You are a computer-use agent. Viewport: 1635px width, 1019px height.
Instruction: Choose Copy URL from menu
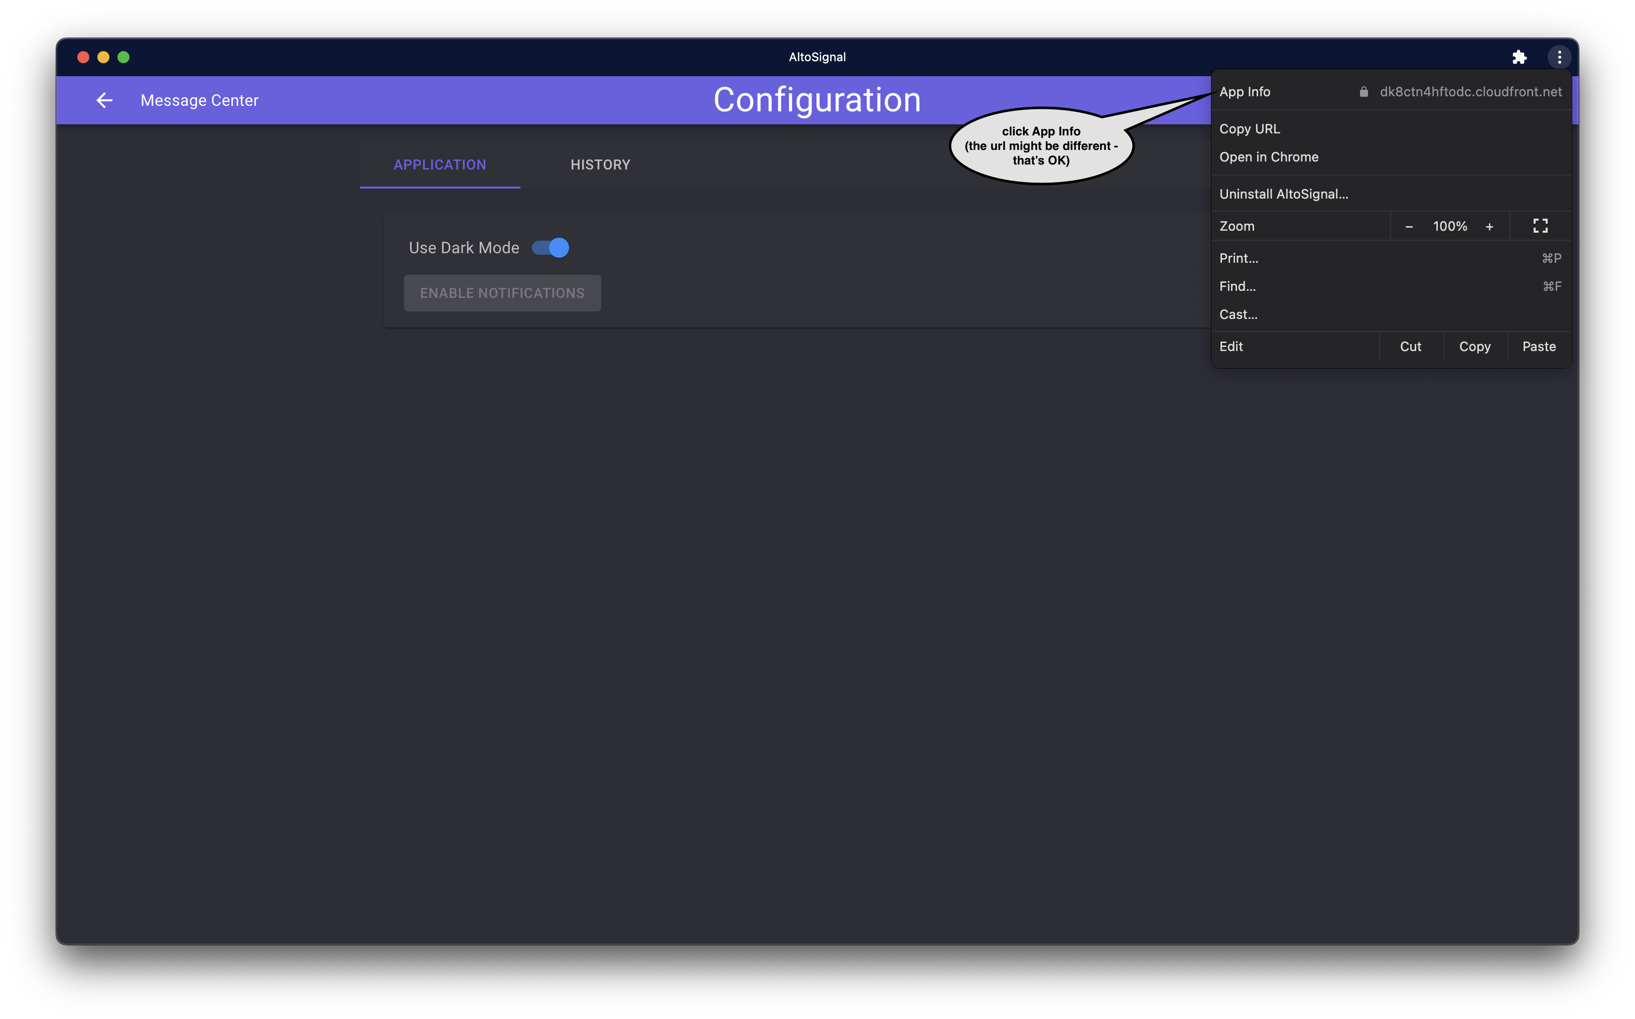point(1250,129)
